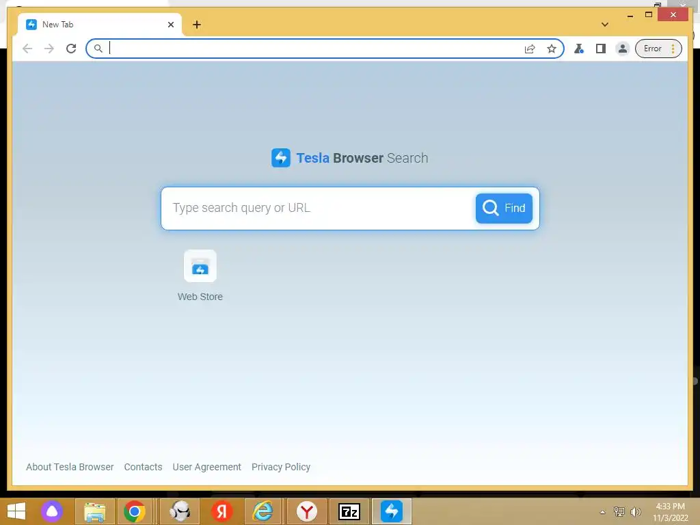Viewport: 700px width, 525px height.
Task: Open the robot head app in taskbar
Action: click(180, 511)
